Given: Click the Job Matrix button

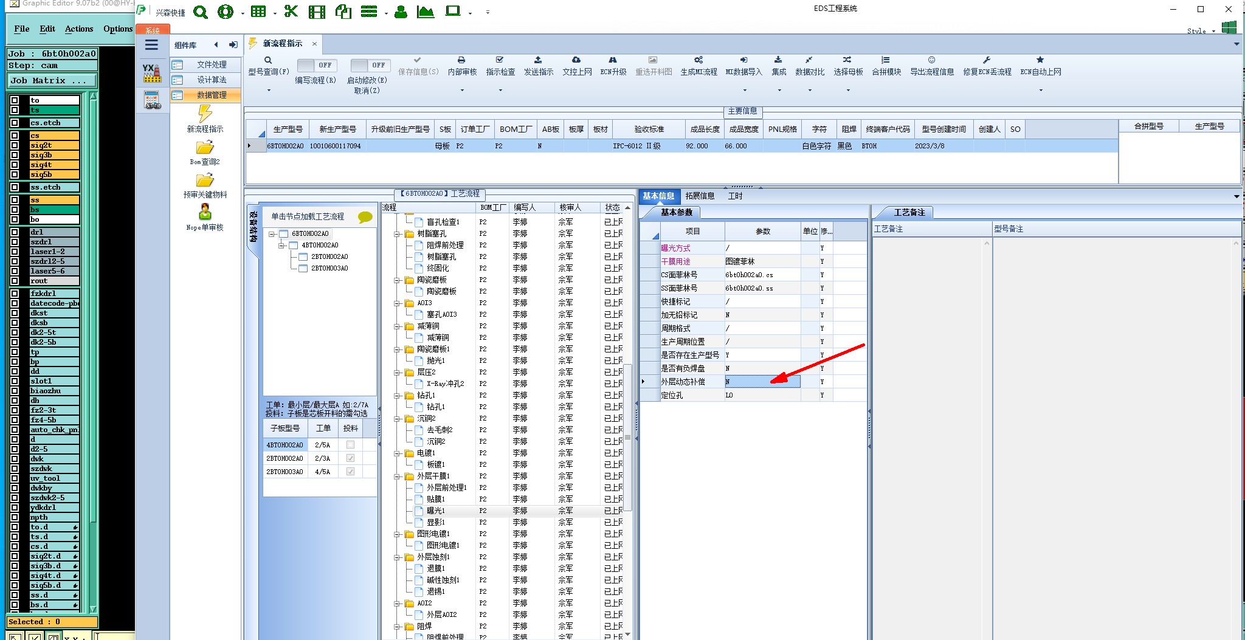Looking at the screenshot, I should (x=52, y=80).
